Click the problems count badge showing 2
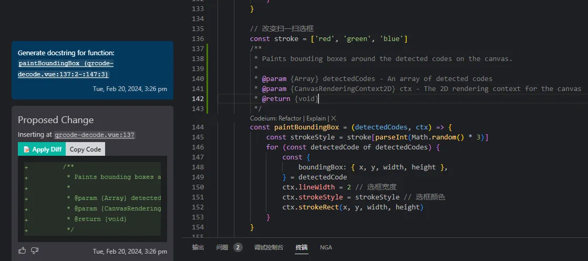This screenshot has height=261, width=588. coord(238,247)
